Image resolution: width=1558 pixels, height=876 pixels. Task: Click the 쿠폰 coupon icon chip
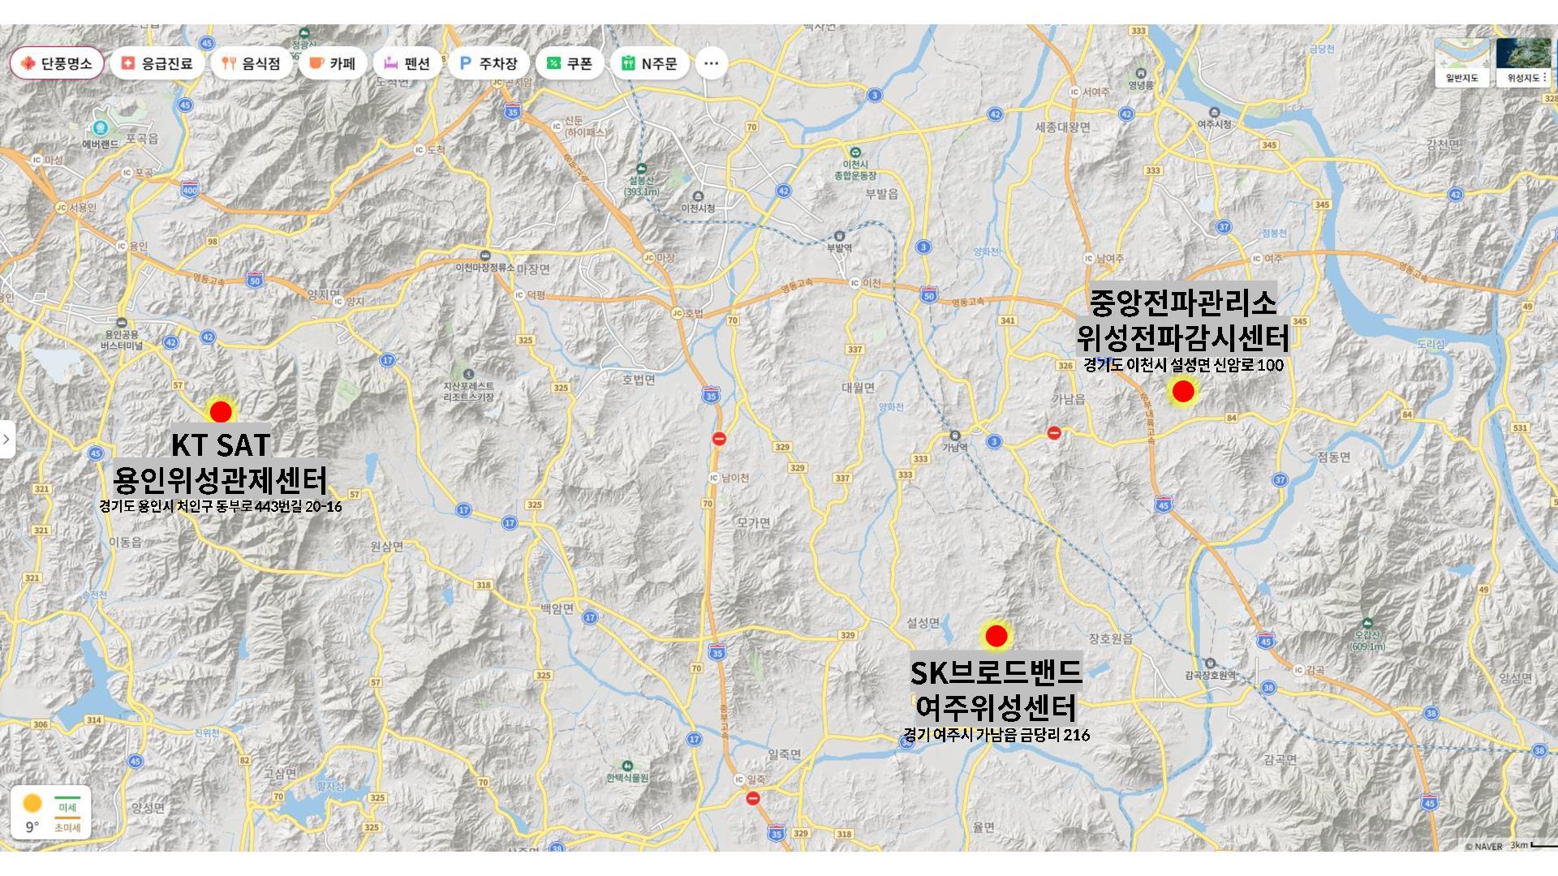pos(554,63)
